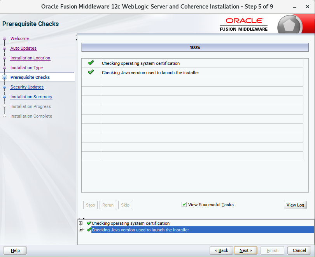The image size is (315, 257).
Task: Click green check icon in Java version log tree
Action: pos(89,230)
